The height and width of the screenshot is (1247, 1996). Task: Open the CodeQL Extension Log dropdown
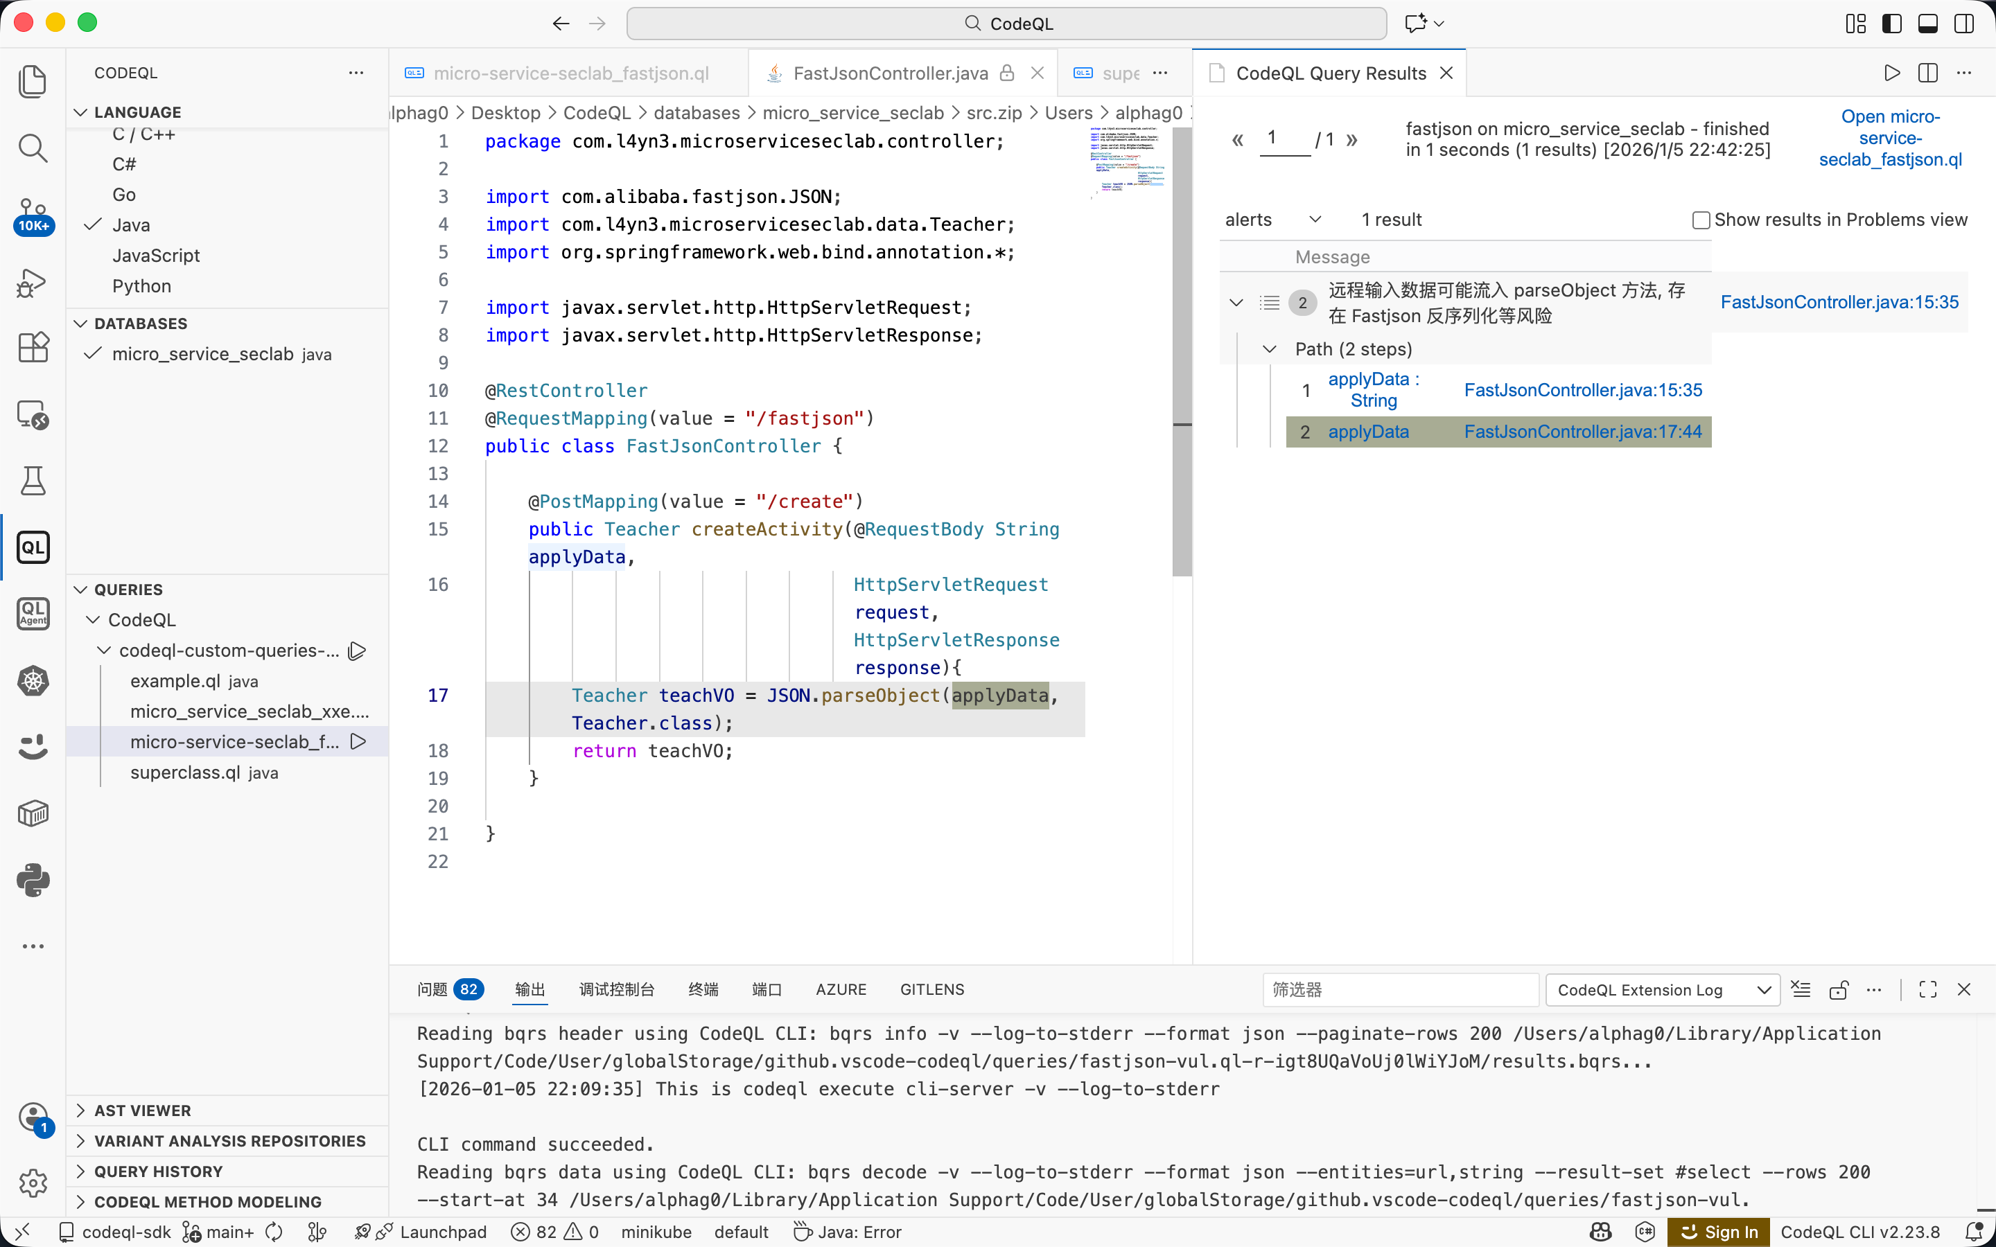(1663, 990)
